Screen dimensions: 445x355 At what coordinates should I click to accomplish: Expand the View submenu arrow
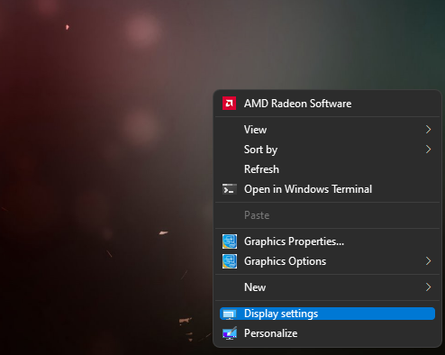tap(429, 130)
